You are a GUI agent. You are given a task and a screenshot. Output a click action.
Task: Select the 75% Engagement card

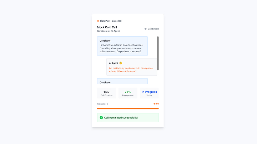coord(128,93)
